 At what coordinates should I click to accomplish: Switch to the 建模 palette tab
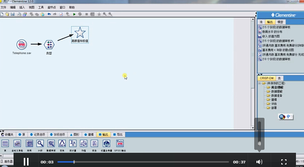(89, 135)
